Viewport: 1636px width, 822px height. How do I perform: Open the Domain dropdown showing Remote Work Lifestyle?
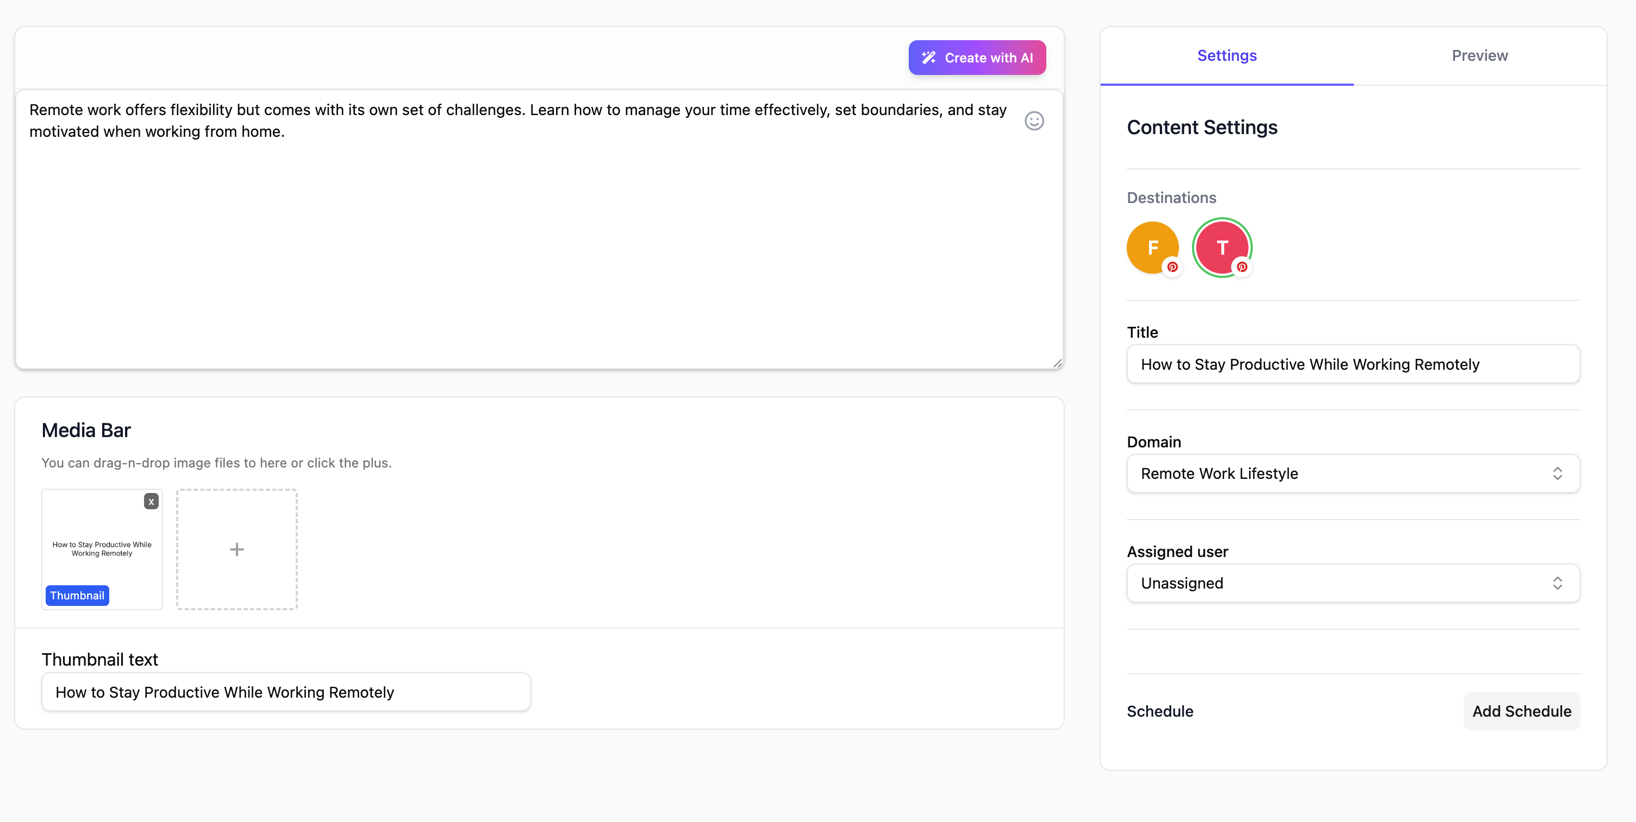[1353, 473]
